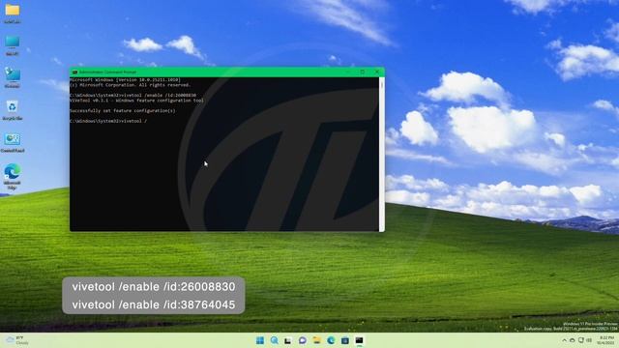619x348 pixels.
Task: Click 'Successfully set feature configuration(s)' line
Action: coord(123,111)
